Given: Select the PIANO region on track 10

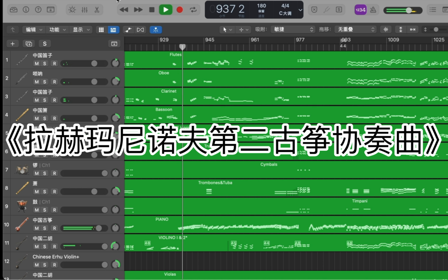Looking at the screenshot, I should [286, 225].
